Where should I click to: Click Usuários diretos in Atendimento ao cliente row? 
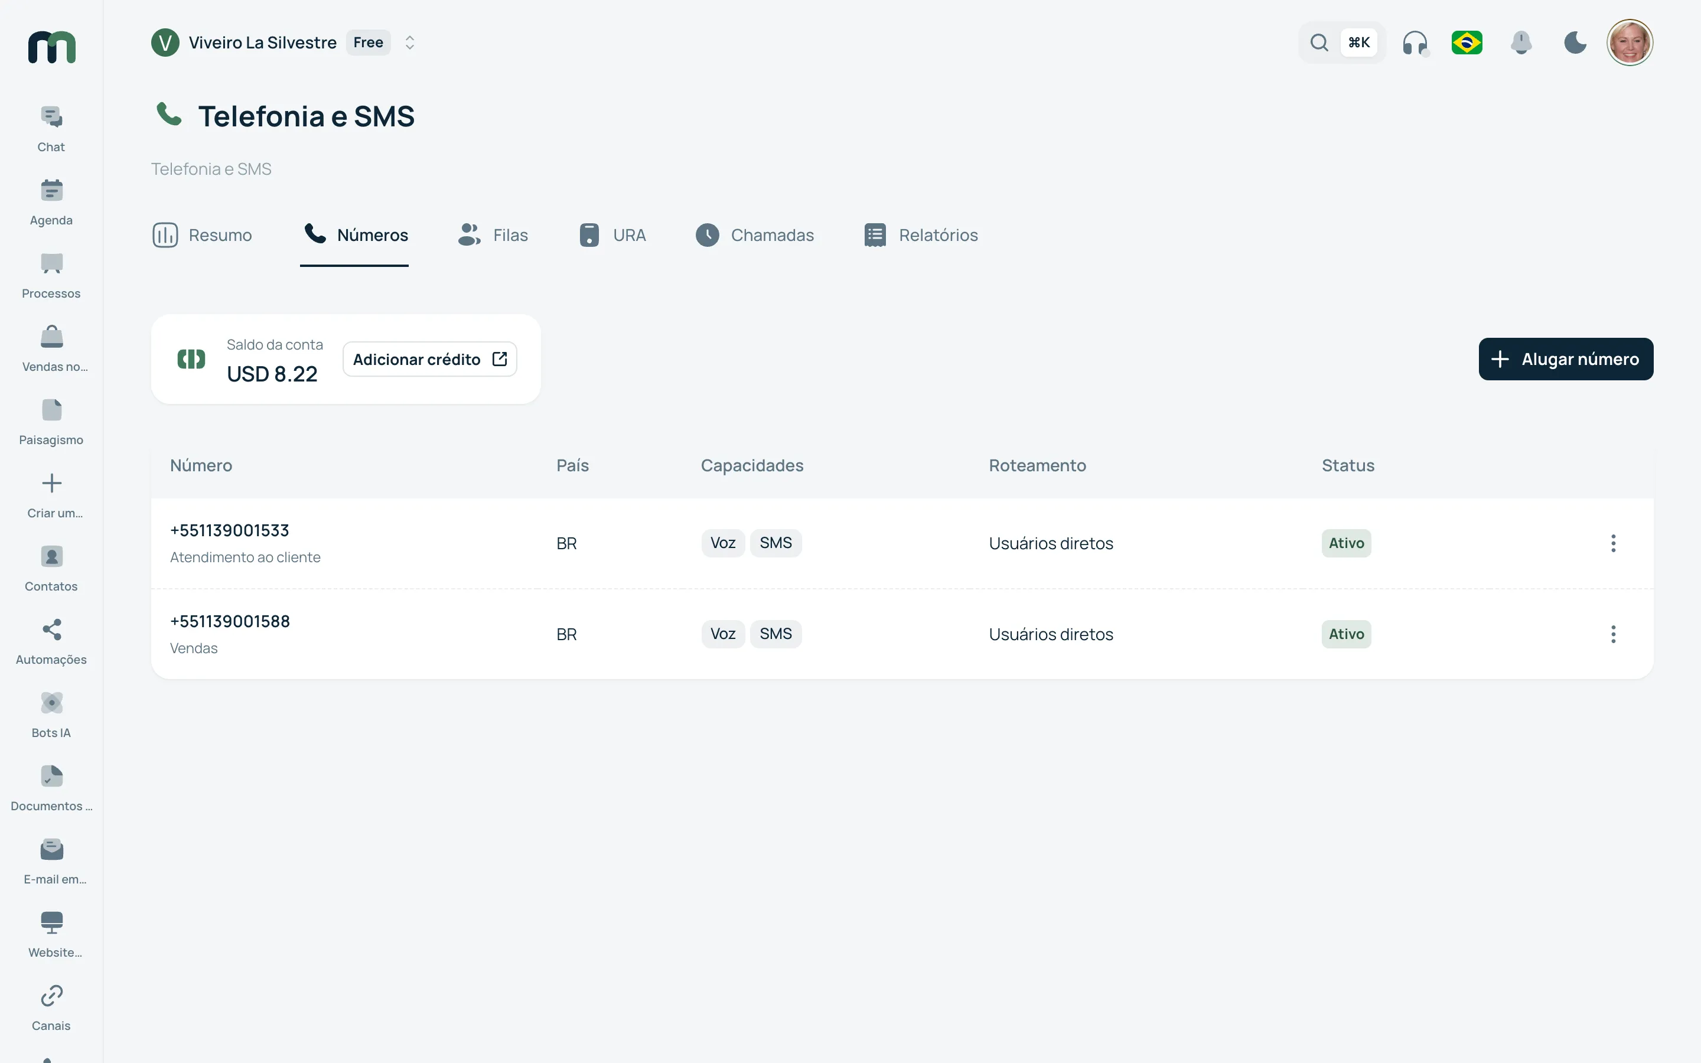click(1051, 543)
